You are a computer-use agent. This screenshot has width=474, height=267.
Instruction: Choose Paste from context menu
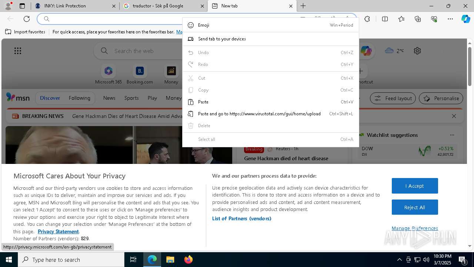click(x=270, y=102)
